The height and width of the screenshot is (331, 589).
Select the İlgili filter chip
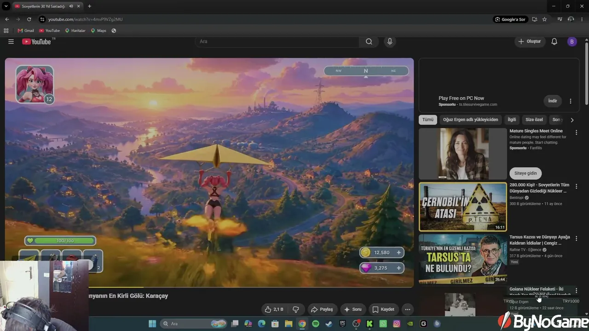point(512,120)
